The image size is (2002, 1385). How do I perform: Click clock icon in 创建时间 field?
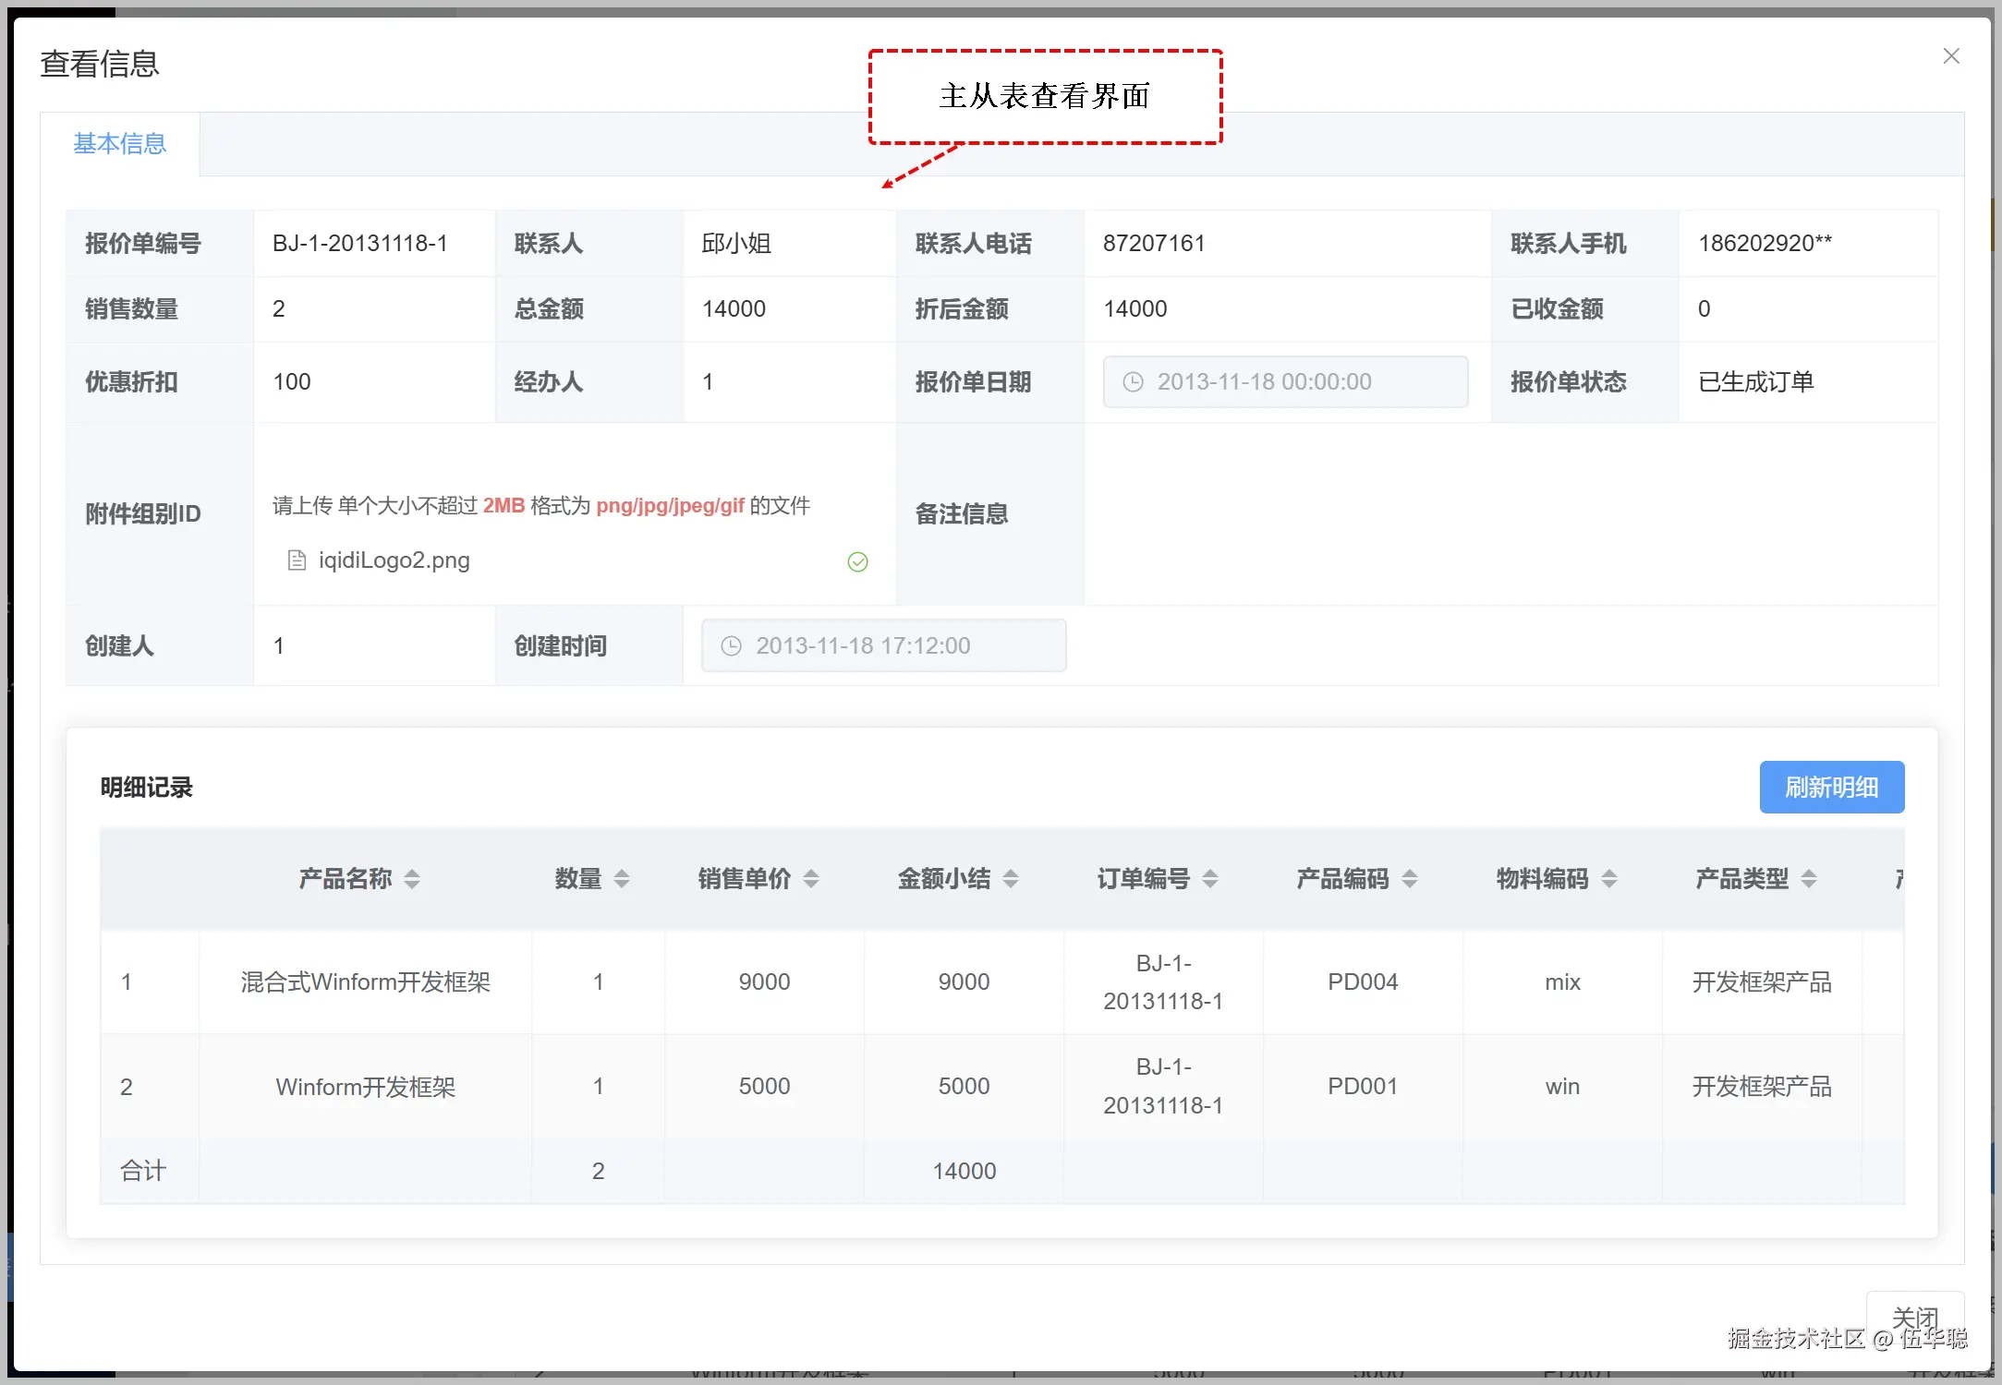(x=731, y=646)
